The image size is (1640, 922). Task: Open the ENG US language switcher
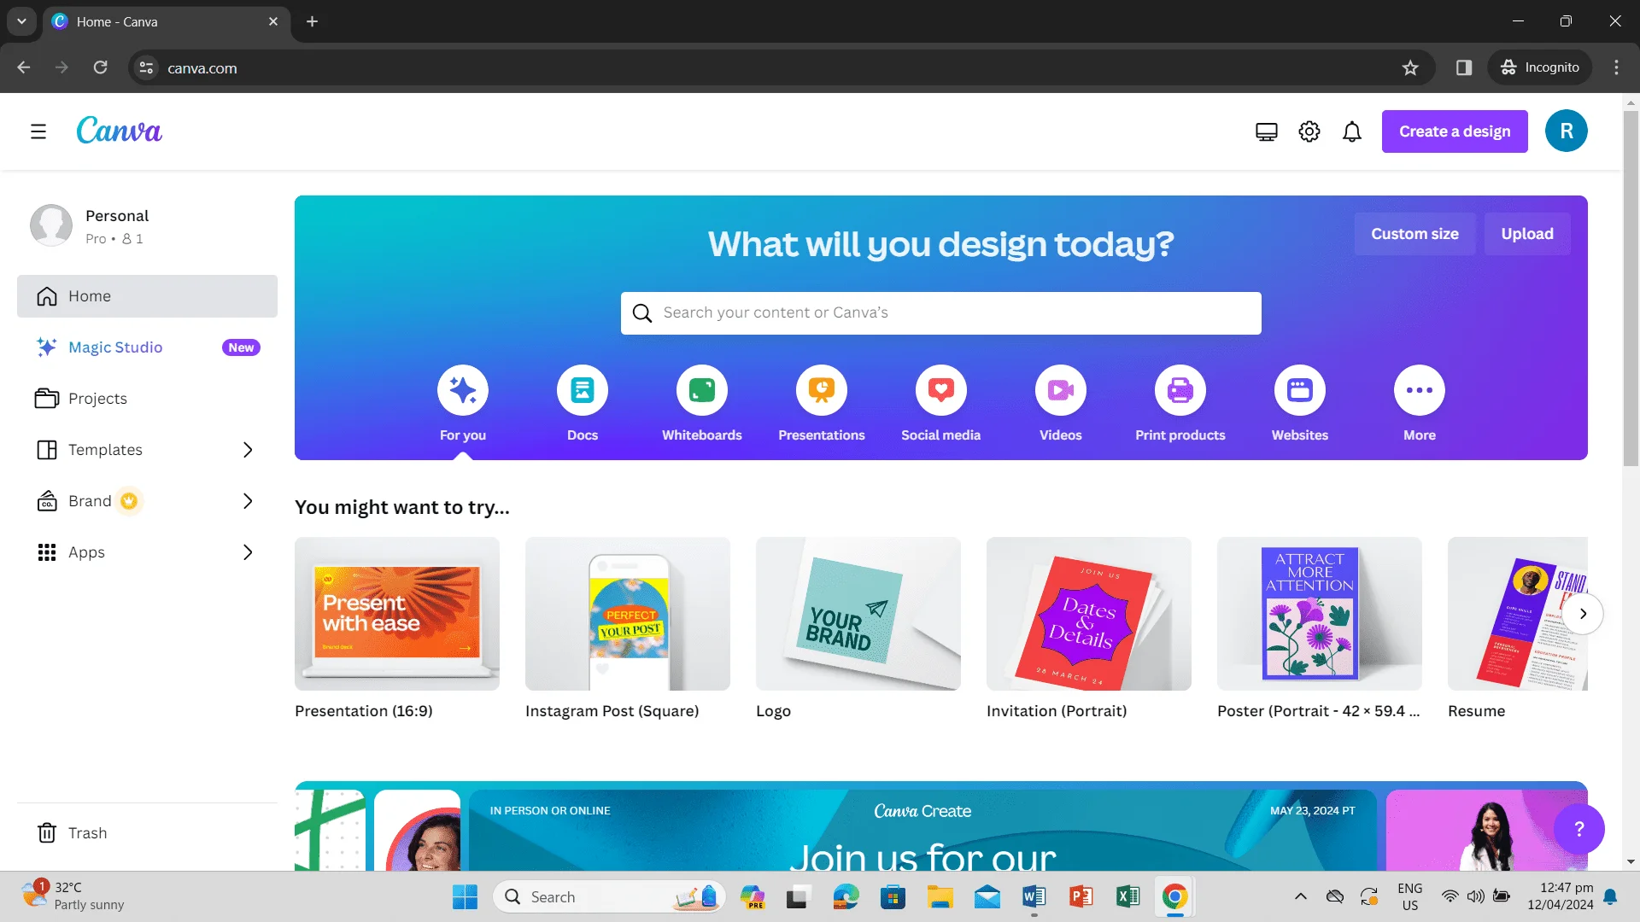coord(1409,896)
